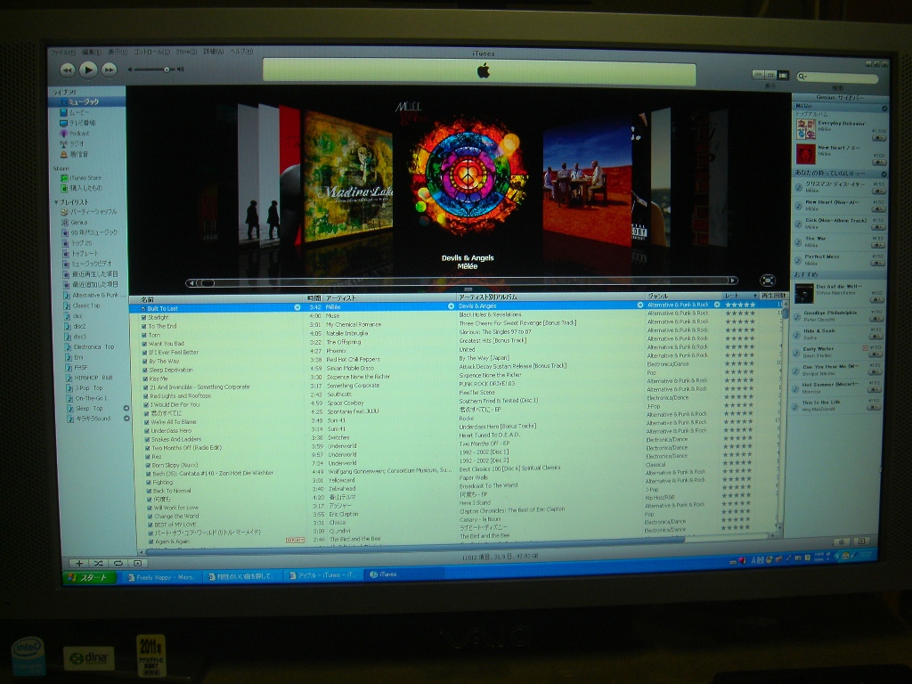Click the arrow next to Devils & Angels album cell

click(639, 305)
